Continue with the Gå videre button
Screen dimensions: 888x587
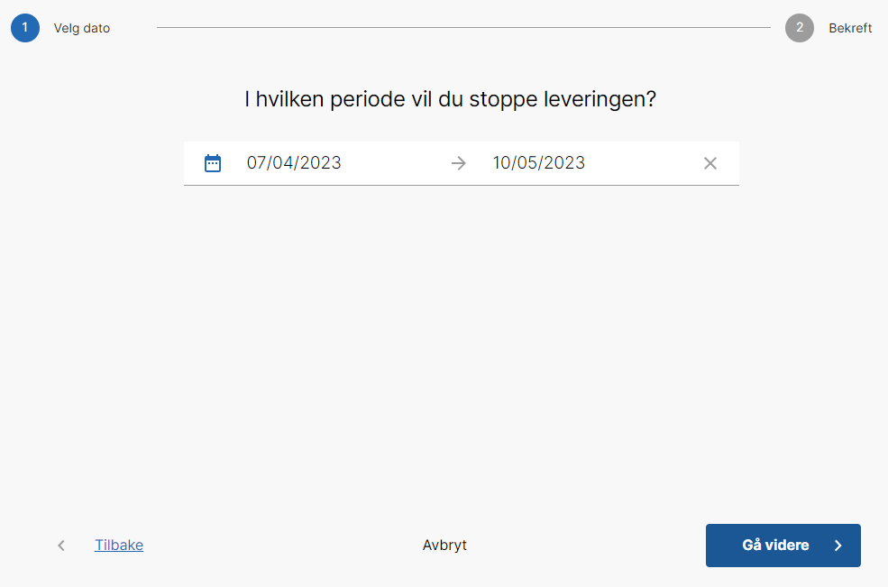[783, 546]
